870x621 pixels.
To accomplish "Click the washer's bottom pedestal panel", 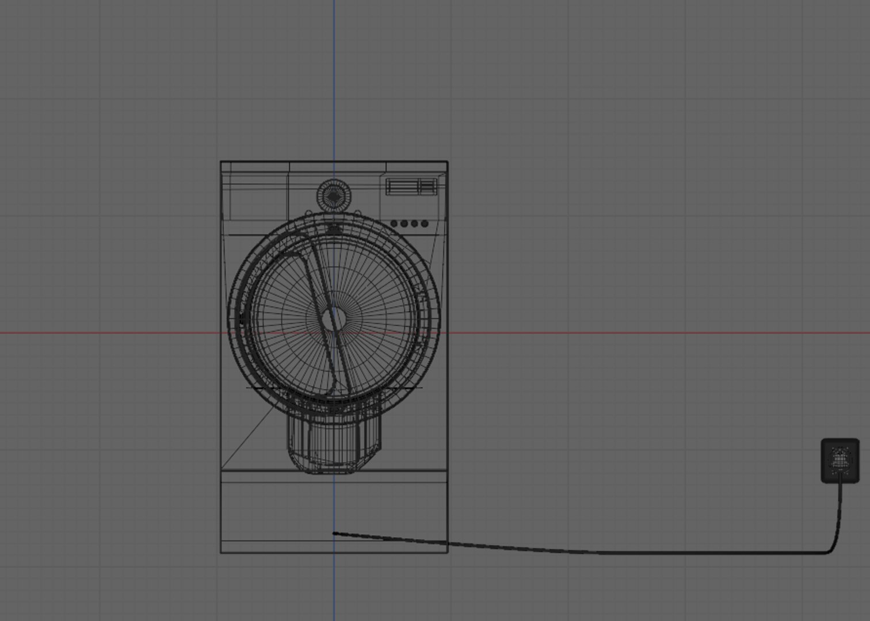I will tap(334, 511).
